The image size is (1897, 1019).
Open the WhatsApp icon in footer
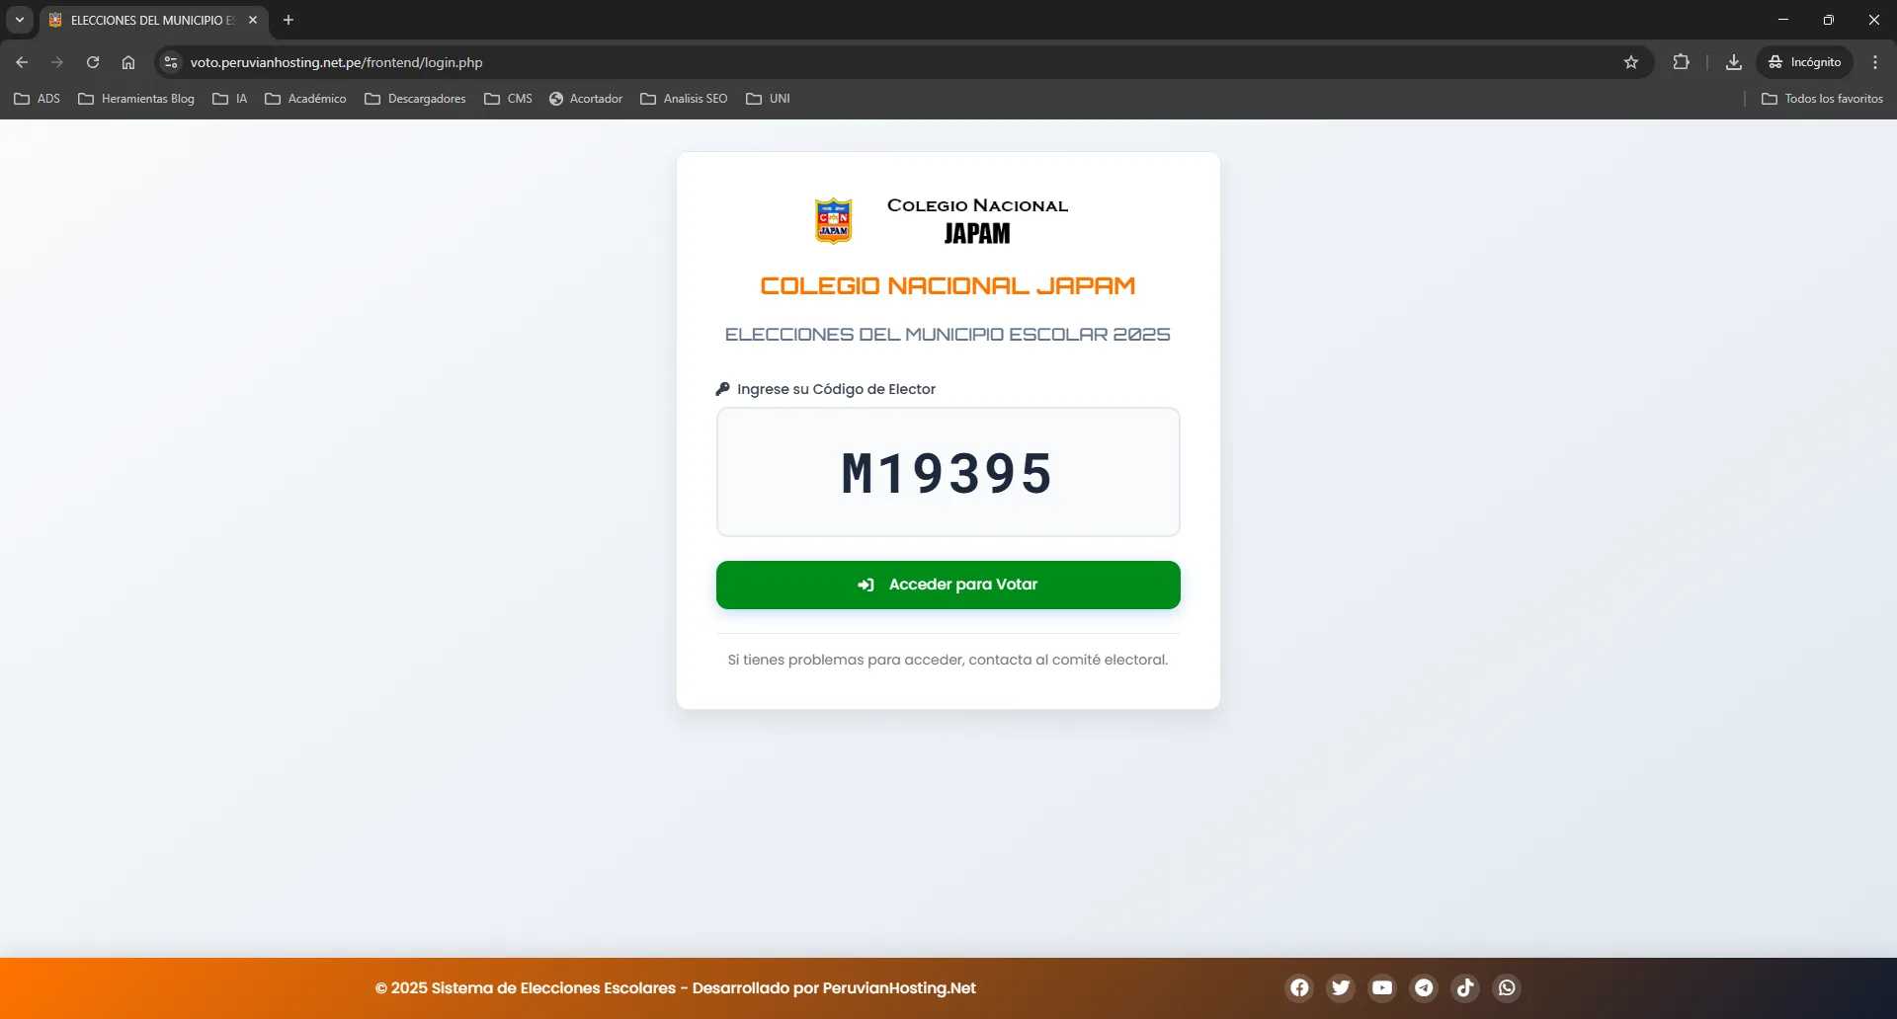pyautogui.click(x=1507, y=987)
